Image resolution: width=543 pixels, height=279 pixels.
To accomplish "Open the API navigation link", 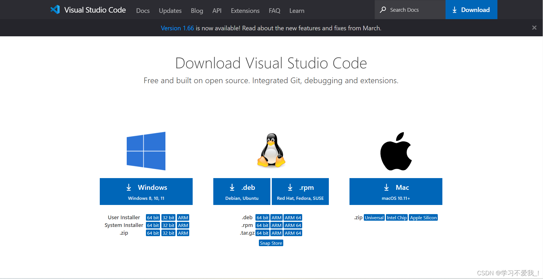I will (217, 11).
